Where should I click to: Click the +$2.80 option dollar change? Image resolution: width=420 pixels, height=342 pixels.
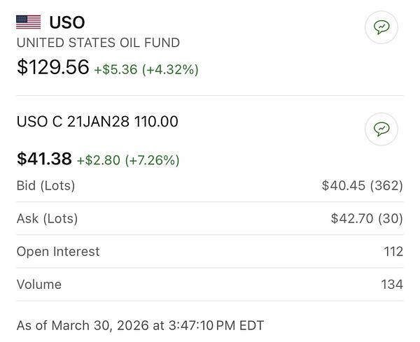98,160
